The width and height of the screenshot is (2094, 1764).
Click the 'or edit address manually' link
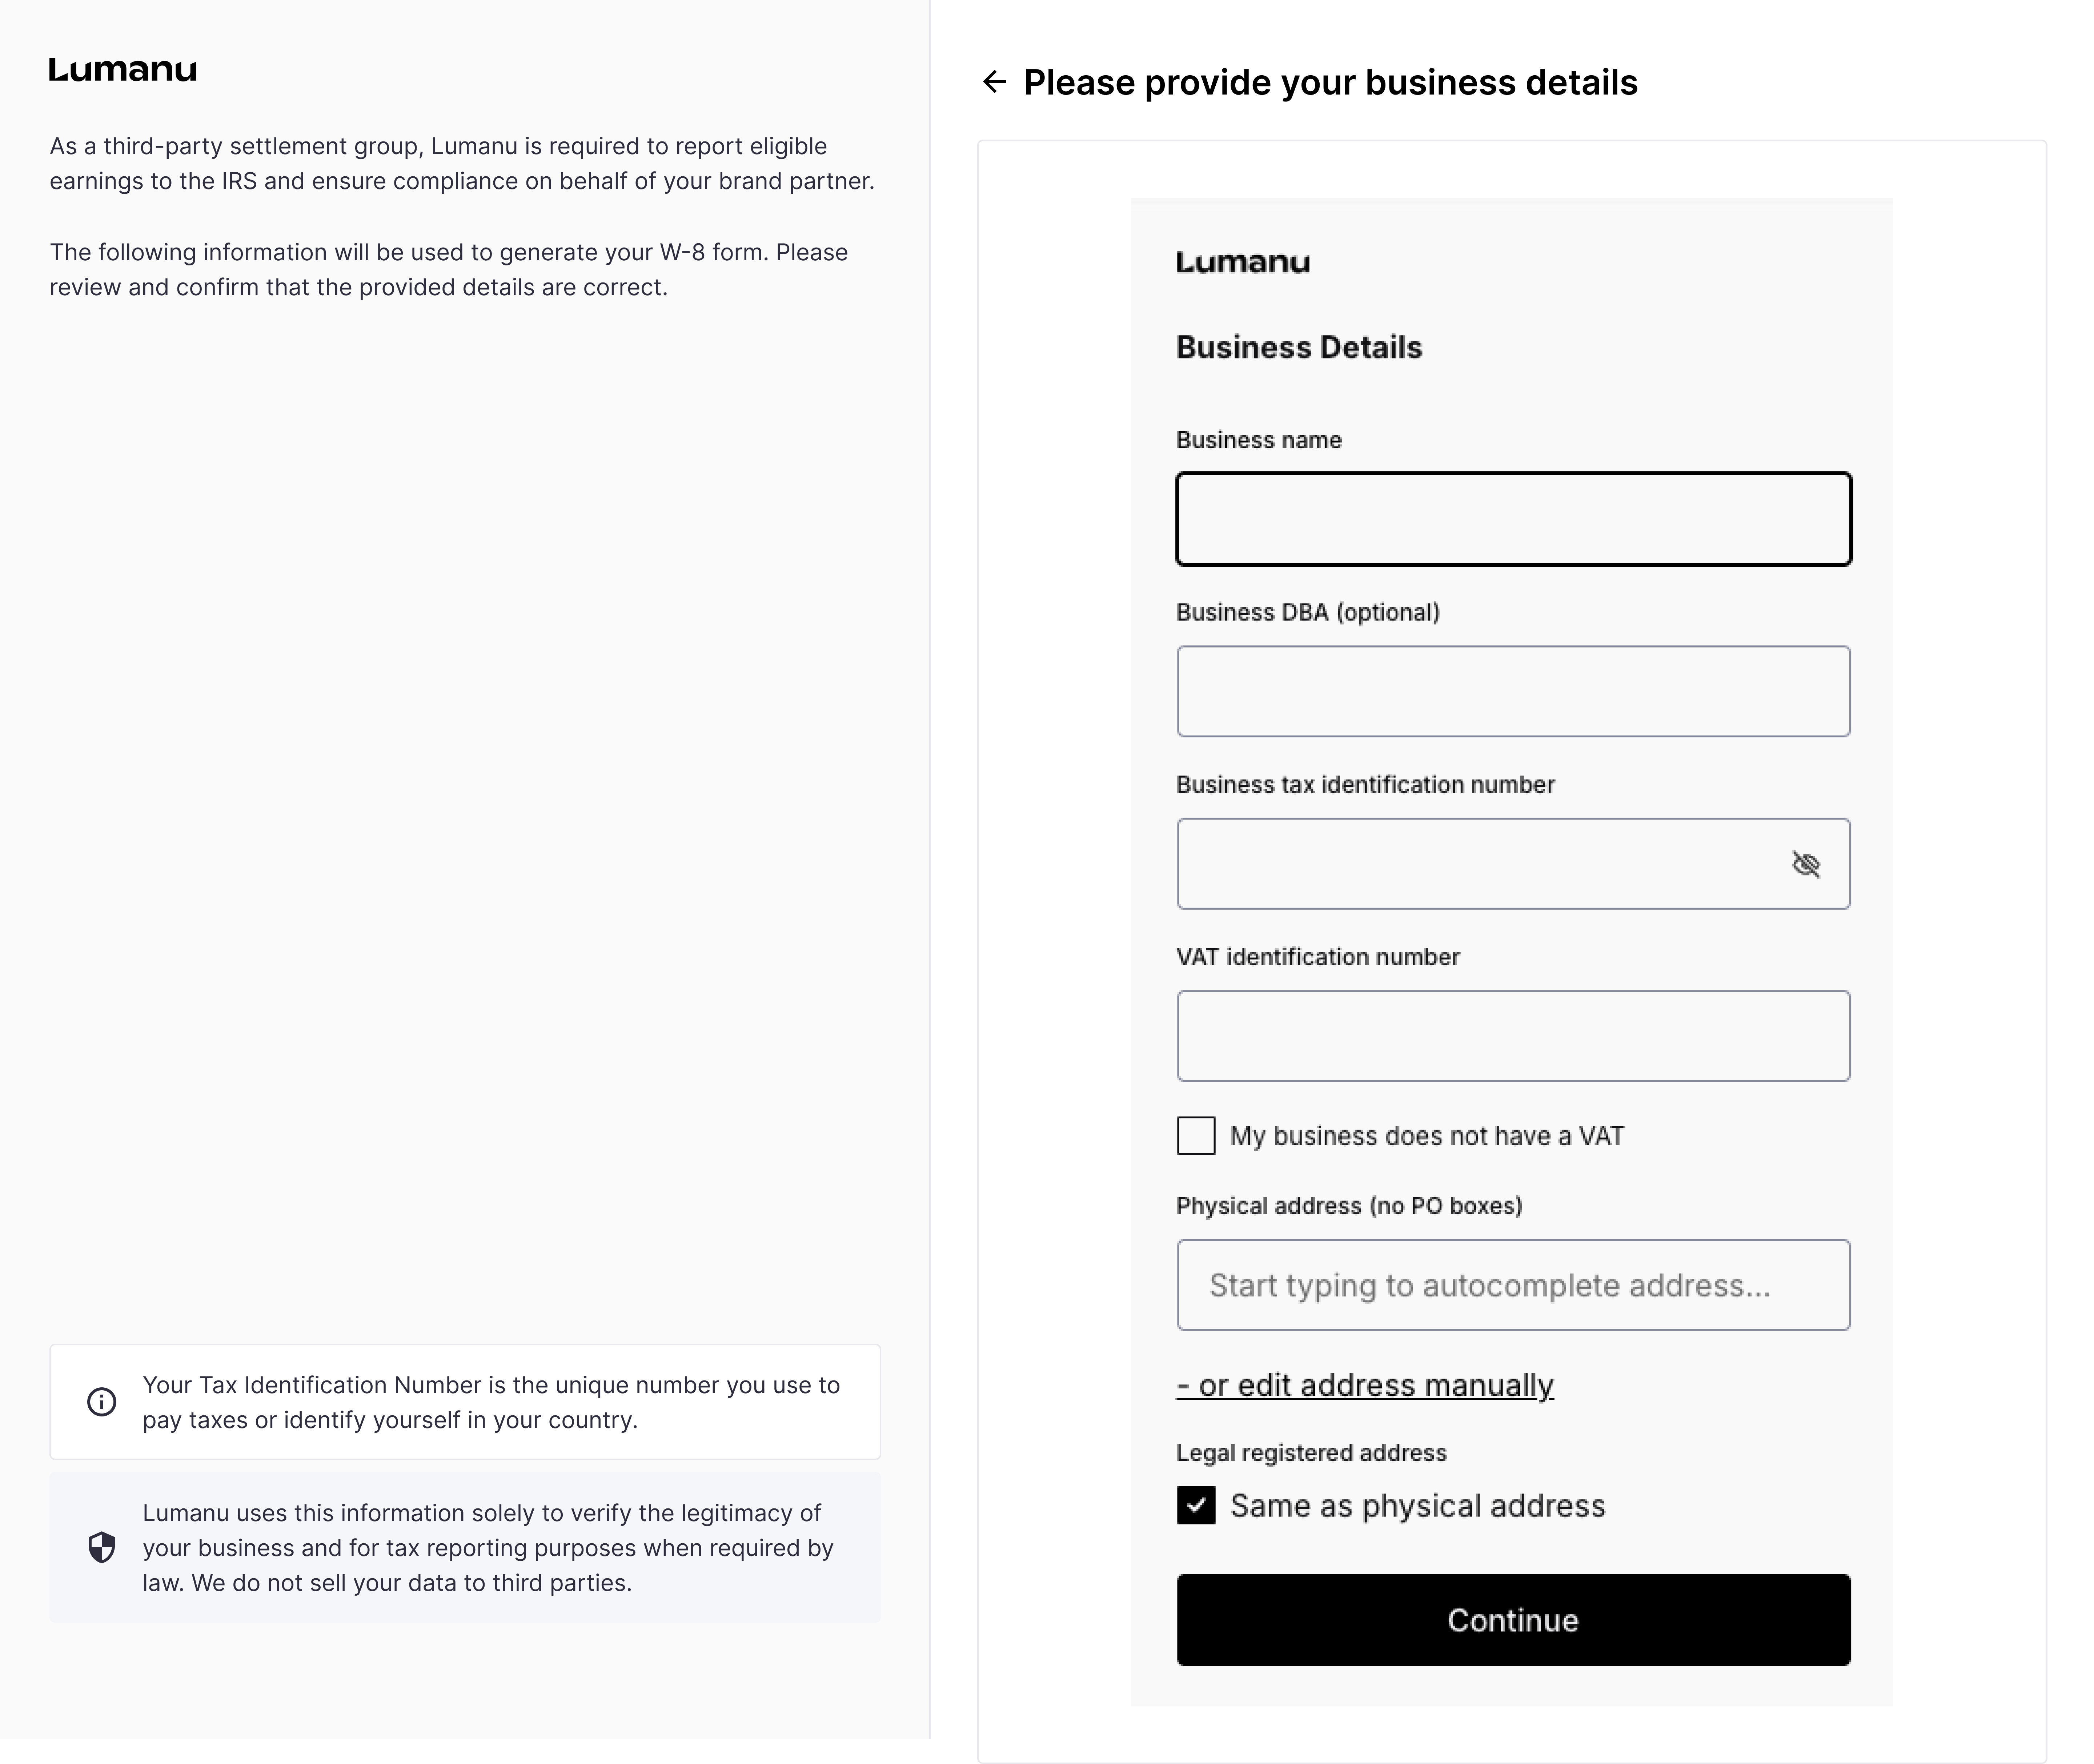coord(1365,1385)
